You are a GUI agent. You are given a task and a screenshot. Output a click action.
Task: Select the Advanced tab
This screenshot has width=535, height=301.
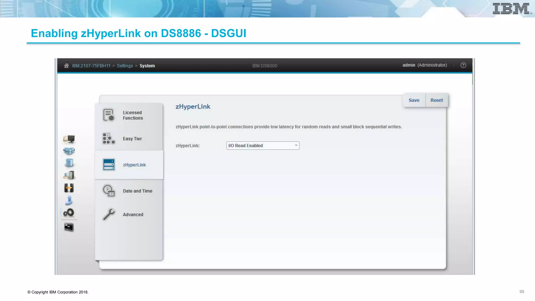[x=129, y=215]
